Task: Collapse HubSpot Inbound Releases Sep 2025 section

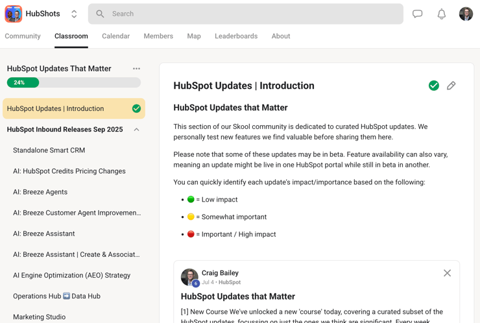Action: tap(136, 130)
